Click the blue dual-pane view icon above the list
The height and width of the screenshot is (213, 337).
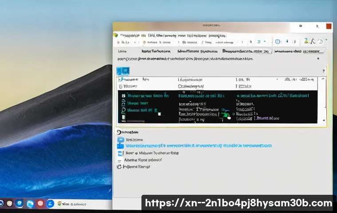[123, 71]
